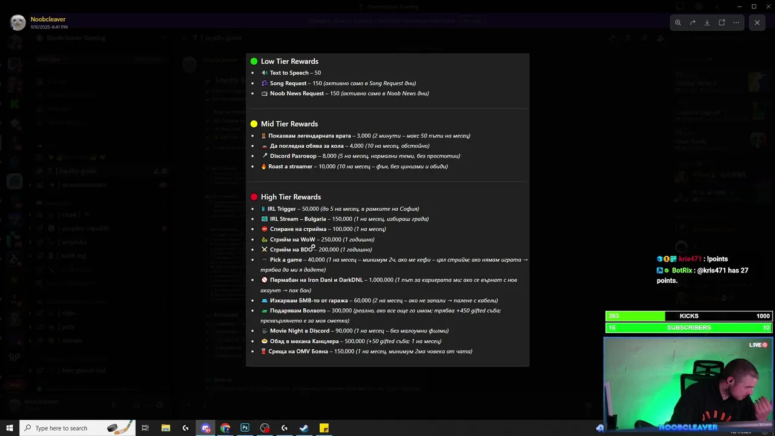The width and height of the screenshot is (775, 436).
Task: Click the Спиране на стрийма – 100,000 line
Action: pos(323,229)
